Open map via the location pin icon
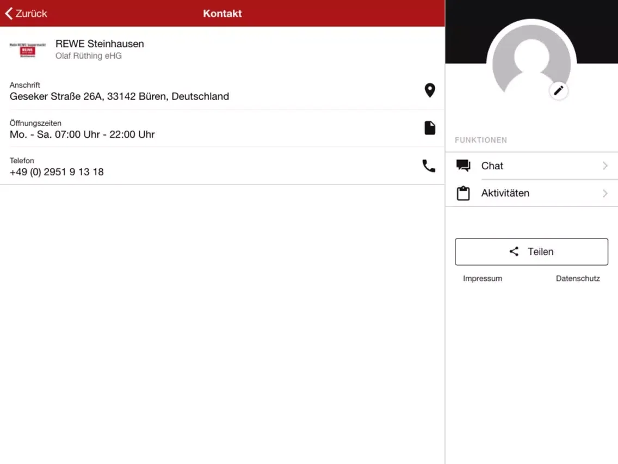 click(x=430, y=90)
